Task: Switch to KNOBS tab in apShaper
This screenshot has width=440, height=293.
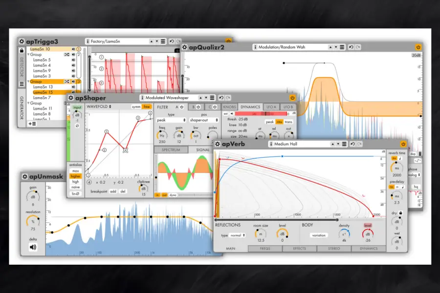Action: pos(230,107)
